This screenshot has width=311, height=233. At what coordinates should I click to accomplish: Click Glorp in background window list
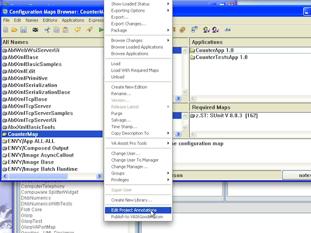(27, 216)
